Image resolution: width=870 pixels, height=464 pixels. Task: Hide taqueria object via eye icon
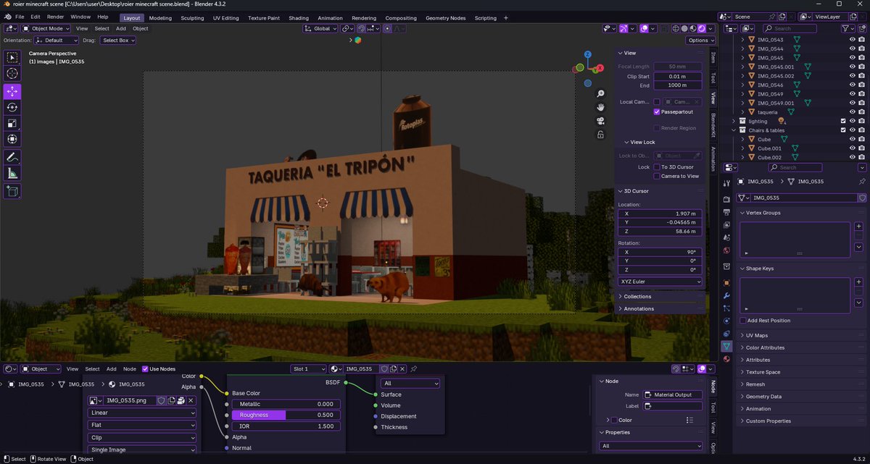click(x=852, y=112)
